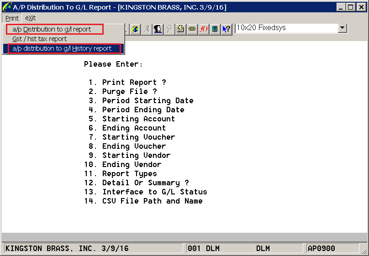Click the globe web toolbar icon
This screenshot has width=369, height=256.
[135, 29]
